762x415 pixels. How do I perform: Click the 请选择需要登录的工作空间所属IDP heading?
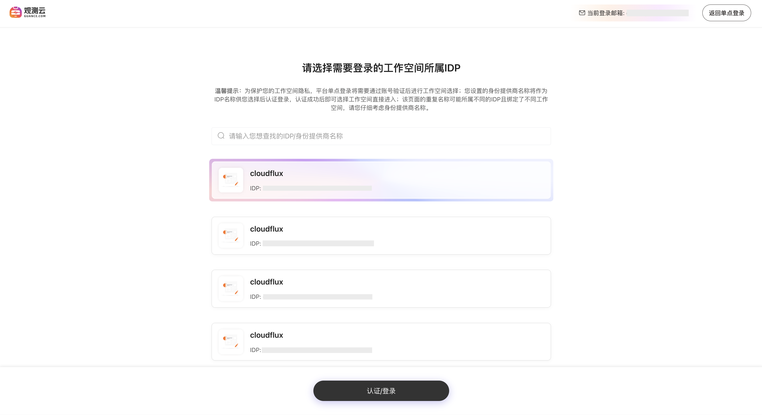pyautogui.click(x=381, y=68)
